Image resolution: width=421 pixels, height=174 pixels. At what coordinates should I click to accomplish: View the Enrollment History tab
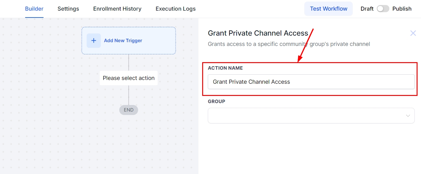[117, 9]
